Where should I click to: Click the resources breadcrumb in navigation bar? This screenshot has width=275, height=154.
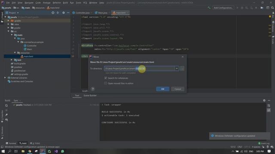[x=38, y=8]
